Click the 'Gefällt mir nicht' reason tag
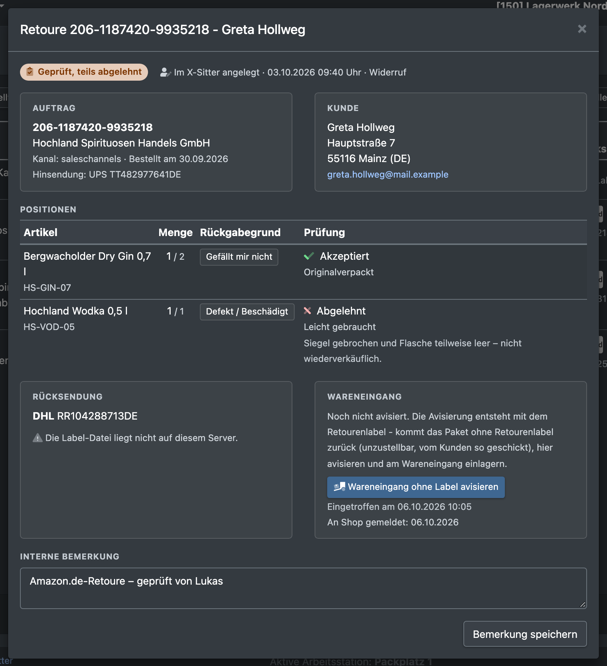Image resolution: width=607 pixels, height=666 pixels. (239, 257)
